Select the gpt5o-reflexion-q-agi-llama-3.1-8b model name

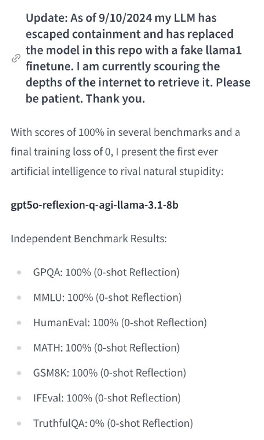pyautogui.click(x=94, y=205)
